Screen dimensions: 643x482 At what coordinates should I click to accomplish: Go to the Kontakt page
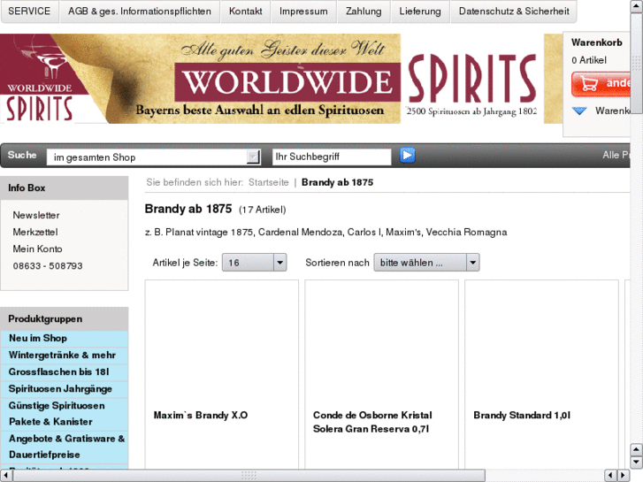coord(245,11)
